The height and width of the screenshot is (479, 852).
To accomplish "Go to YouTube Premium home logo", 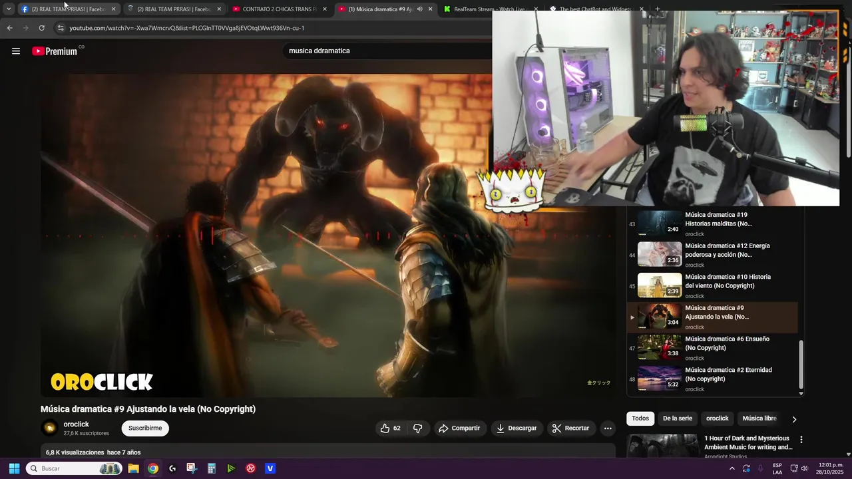I will point(55,51).
